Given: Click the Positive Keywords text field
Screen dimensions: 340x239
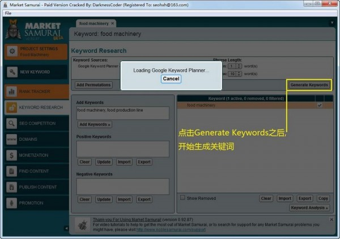Looking at the screenshot, I should click(122, 149).
